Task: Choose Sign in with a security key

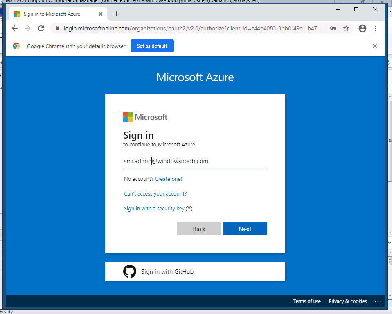Action: coord(154,209)
